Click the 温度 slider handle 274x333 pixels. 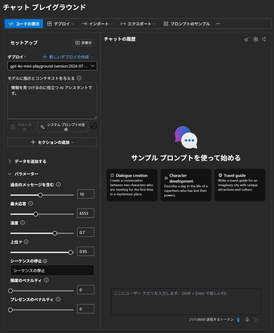55,233
